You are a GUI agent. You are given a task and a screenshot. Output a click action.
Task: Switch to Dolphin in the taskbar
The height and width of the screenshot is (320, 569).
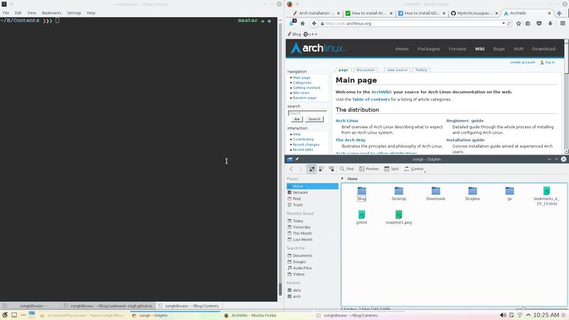click(175, 315)
